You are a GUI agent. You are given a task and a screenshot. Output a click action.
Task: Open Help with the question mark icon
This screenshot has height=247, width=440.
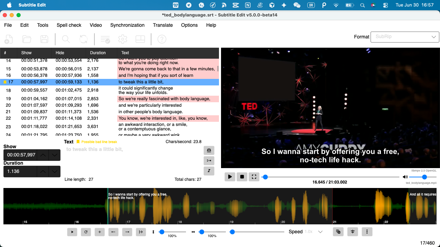(x=162, y=39)
